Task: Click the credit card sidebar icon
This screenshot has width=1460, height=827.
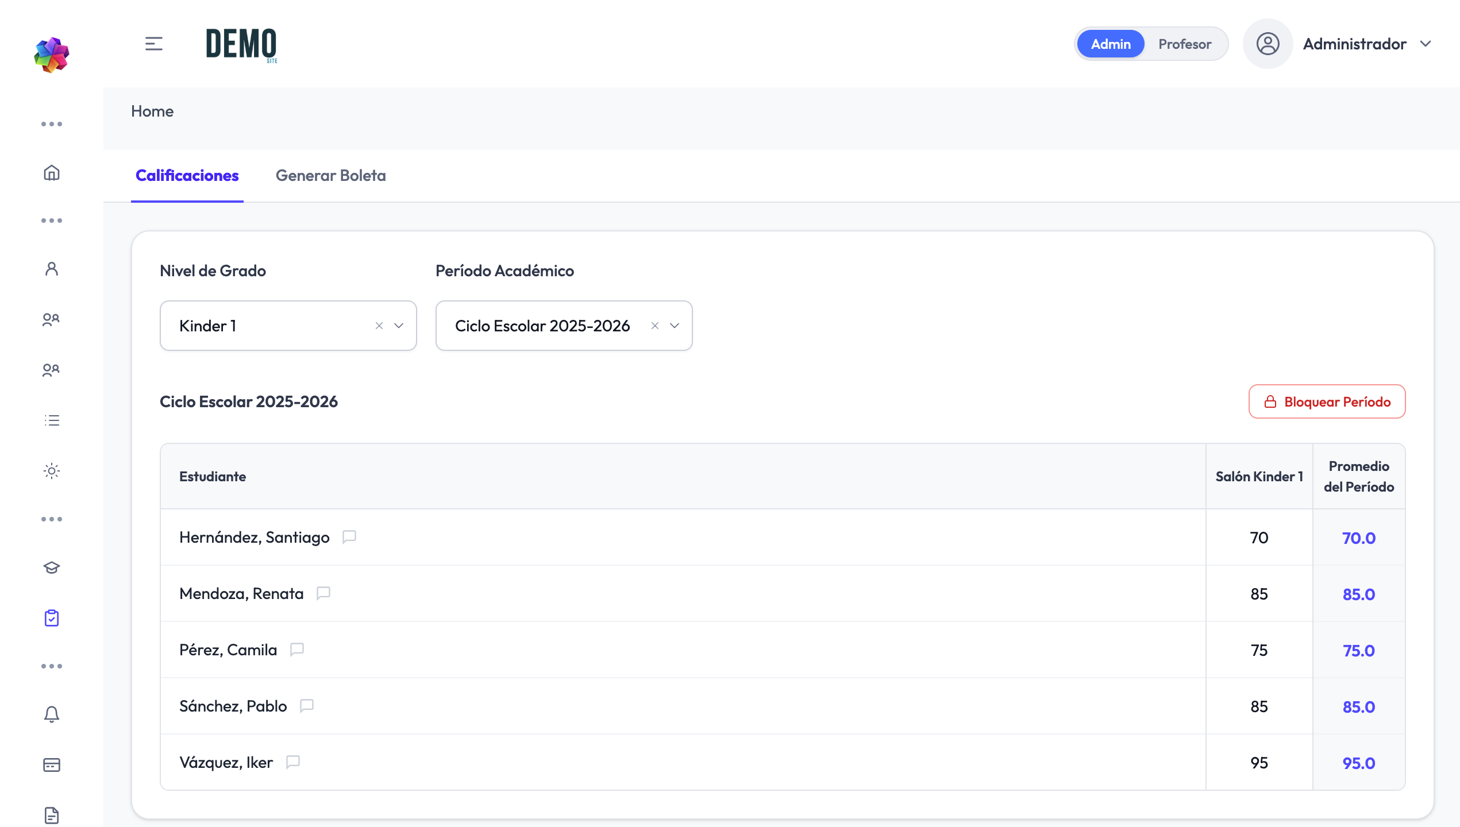Action: click(x=52, y=765)
